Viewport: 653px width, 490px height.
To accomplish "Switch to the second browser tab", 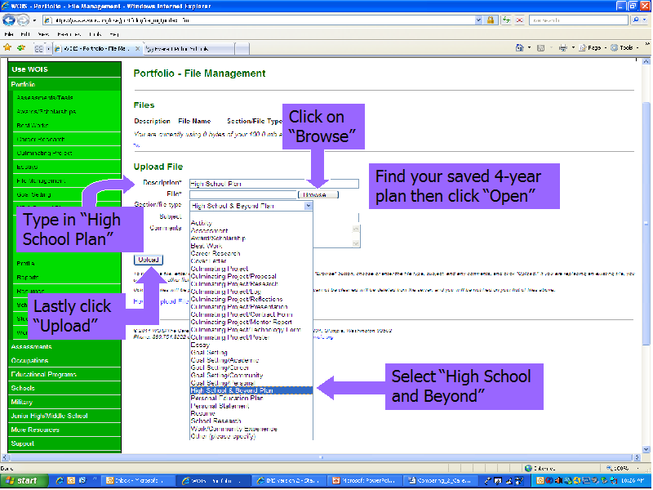I will pos(189,49).
